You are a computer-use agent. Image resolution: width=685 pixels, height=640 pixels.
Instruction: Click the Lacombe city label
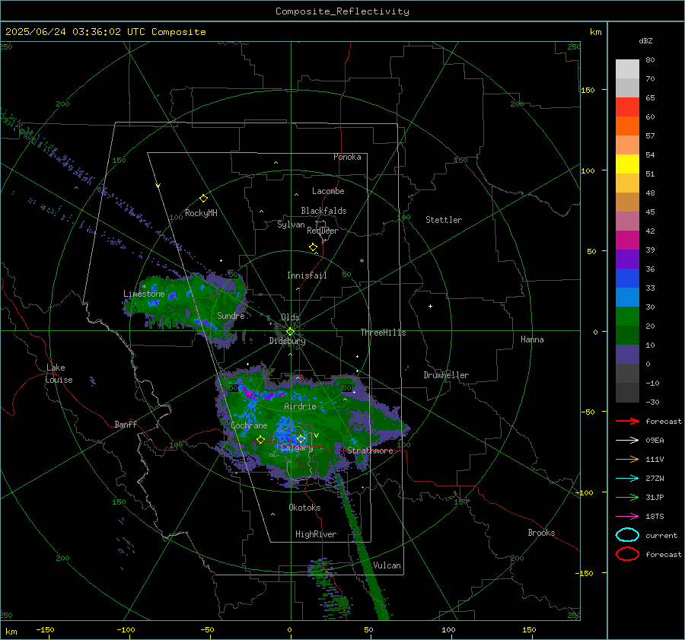click(328, 191)
